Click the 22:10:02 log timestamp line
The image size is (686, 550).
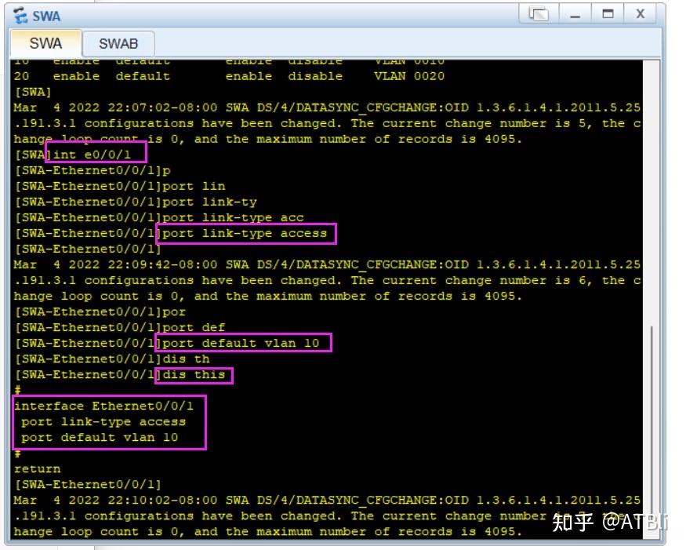327,500
